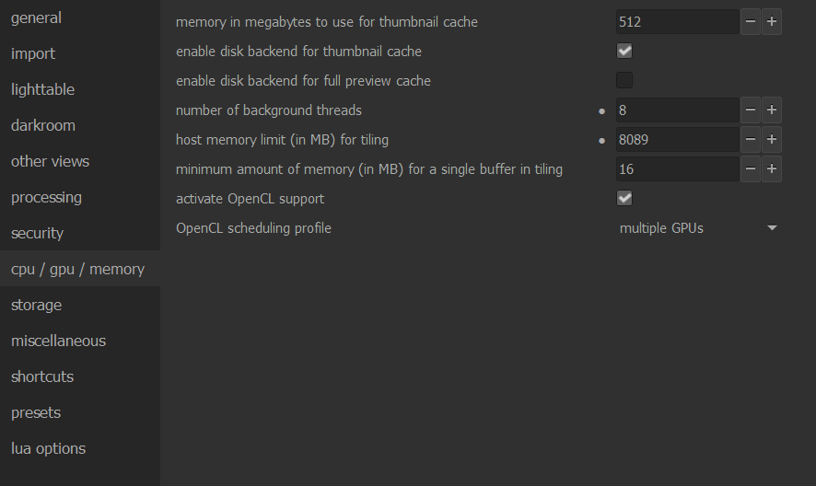Focus the host memory limit 8089 field
Viewport: 816px width, 486px height.
pos(677,140)
